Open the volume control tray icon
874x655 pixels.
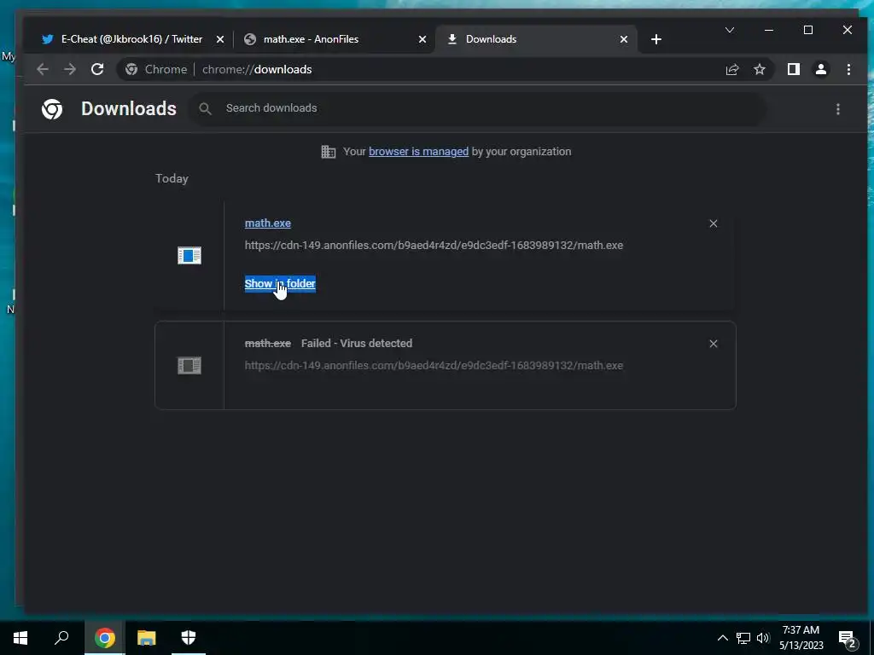point(763,638)
